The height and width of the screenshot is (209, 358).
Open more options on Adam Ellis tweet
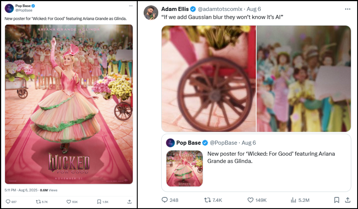pos(347,9)
